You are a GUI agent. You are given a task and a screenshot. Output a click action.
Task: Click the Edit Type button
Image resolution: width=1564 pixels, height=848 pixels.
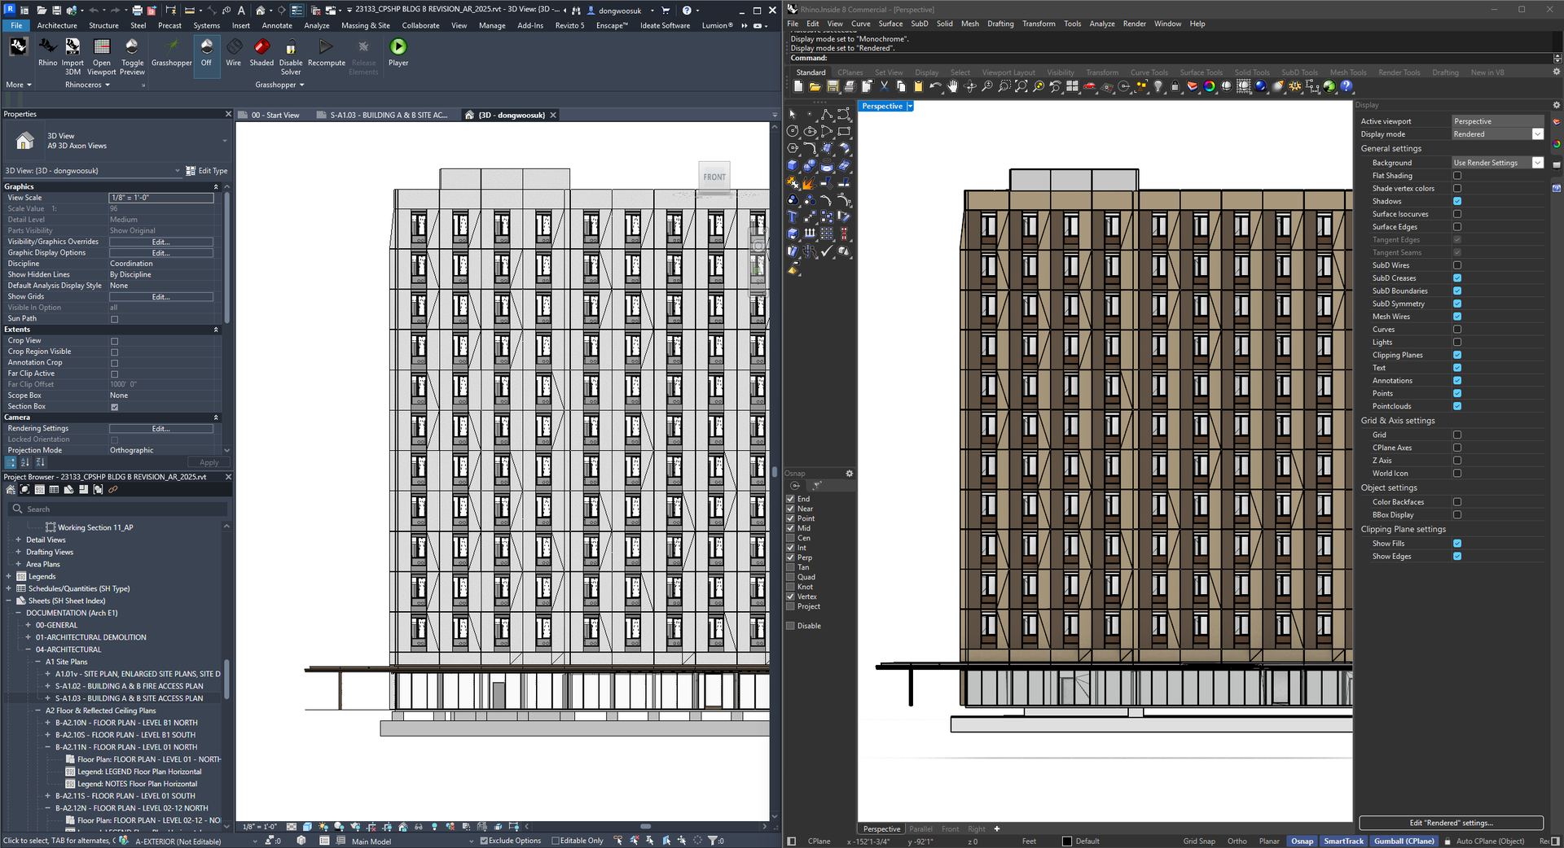pos(207,171)
